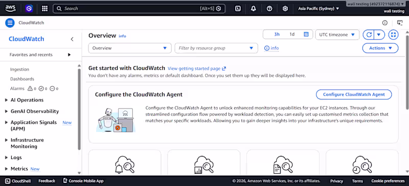Select the 1d time range
The height and width of the screenshot is (186, 409).
point(292,34)
